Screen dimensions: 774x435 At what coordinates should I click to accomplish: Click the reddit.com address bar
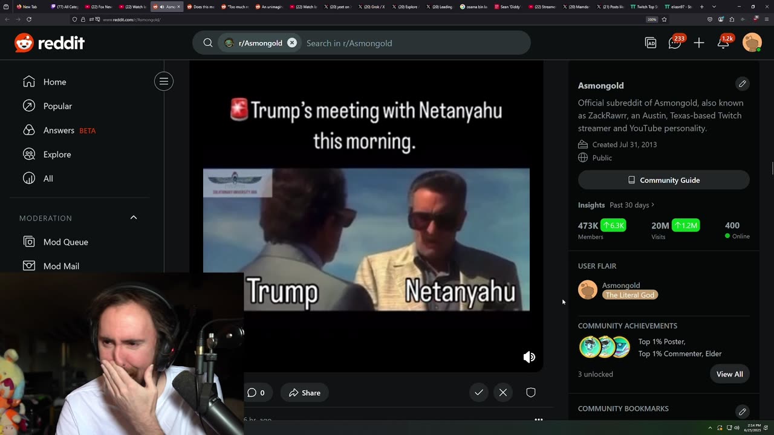pos(357,19)
